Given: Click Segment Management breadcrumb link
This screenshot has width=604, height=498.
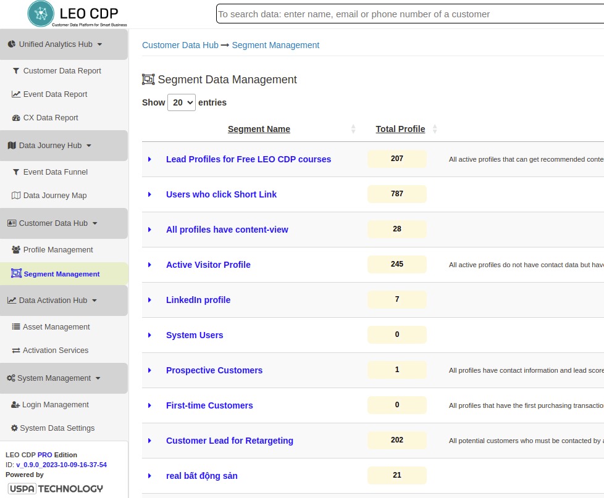Looking at the screenshot, I should (275, 45).
